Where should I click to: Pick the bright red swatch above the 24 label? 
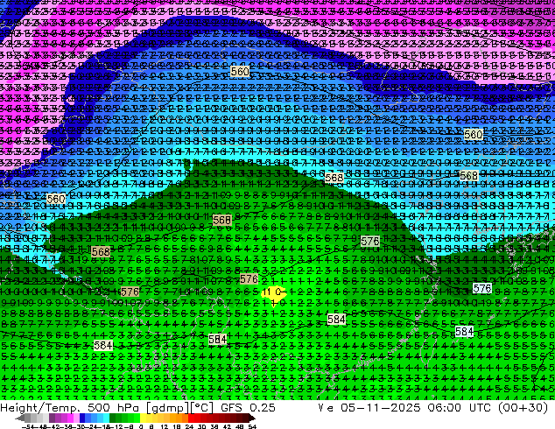(x=191, y=418)
